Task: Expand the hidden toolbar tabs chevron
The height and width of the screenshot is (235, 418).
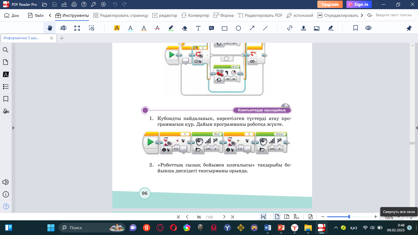Action: click(x=362, y=15)
